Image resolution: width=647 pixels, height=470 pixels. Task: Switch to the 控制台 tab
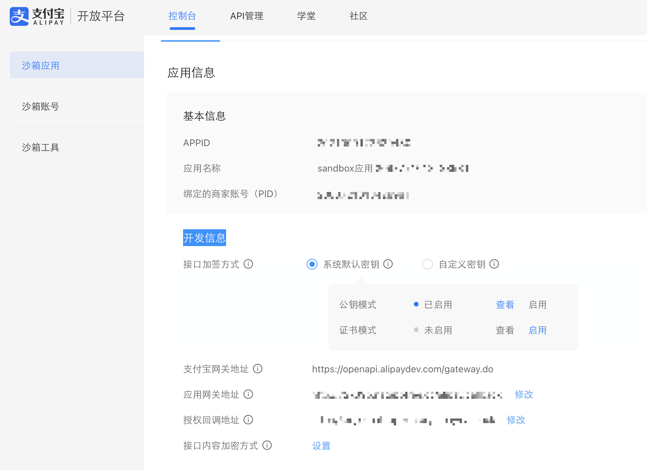[x=182, y=16]
